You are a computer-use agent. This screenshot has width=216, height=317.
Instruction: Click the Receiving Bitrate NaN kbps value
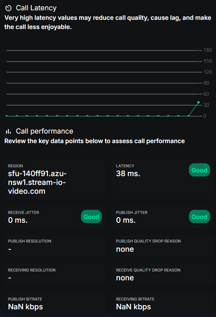133,307
